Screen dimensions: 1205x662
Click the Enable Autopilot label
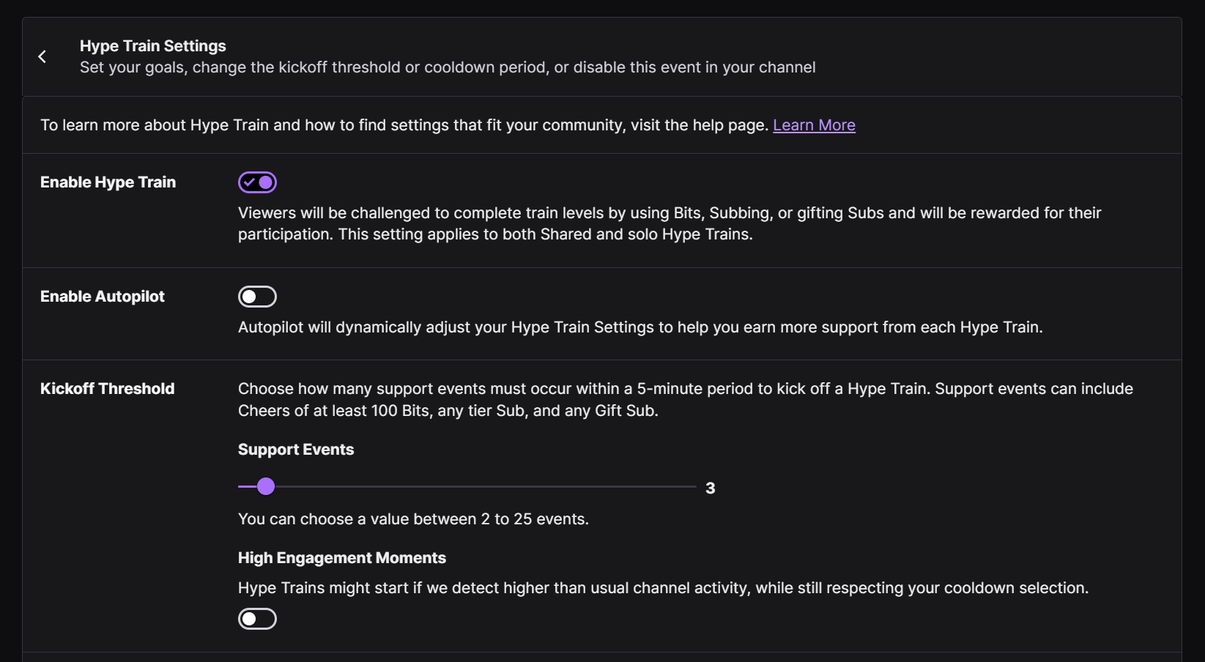[103, 297]
